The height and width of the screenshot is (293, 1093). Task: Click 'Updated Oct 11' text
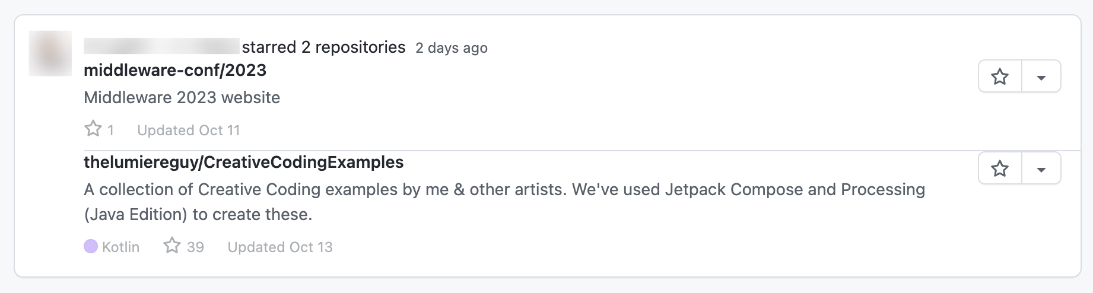[x=189, y=130]
